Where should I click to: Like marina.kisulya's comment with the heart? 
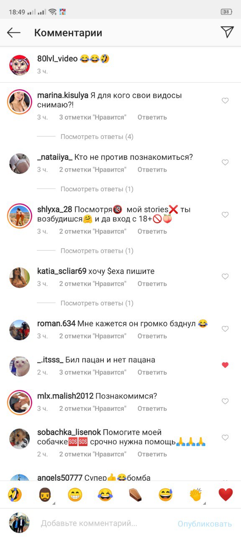225,101
